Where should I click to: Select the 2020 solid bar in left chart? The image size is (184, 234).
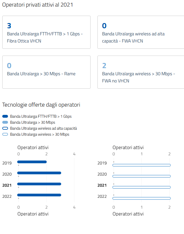pos(39,173)
